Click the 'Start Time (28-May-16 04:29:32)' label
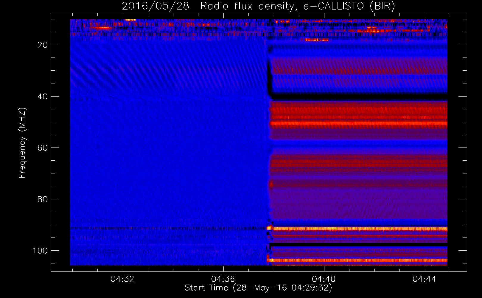 tap(258, 288)
